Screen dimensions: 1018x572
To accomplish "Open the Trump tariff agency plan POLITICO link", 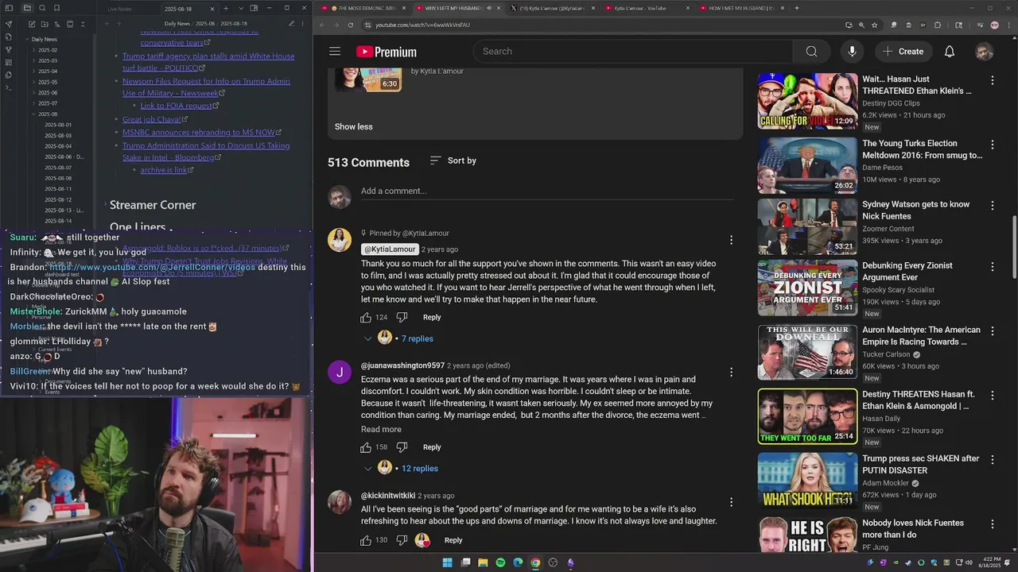I will point(208,62).
